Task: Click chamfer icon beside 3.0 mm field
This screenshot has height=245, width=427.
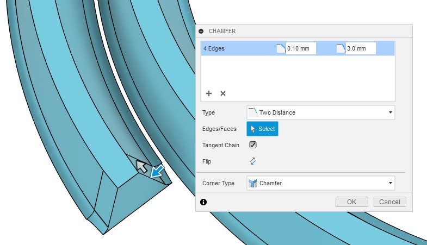Action: [341, 49]
